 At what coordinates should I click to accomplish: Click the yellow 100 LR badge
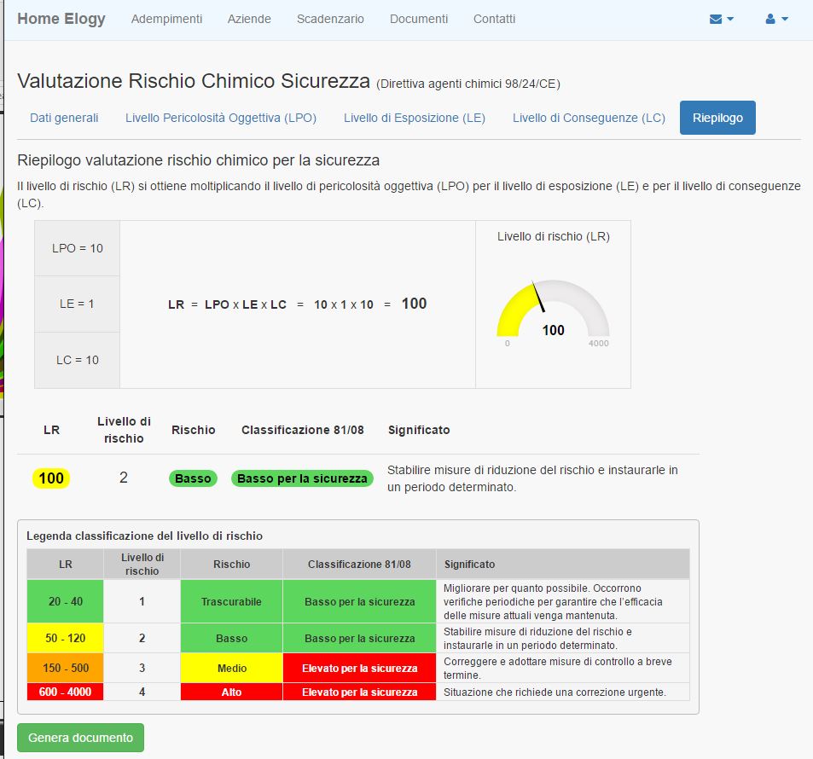(51, 478)
